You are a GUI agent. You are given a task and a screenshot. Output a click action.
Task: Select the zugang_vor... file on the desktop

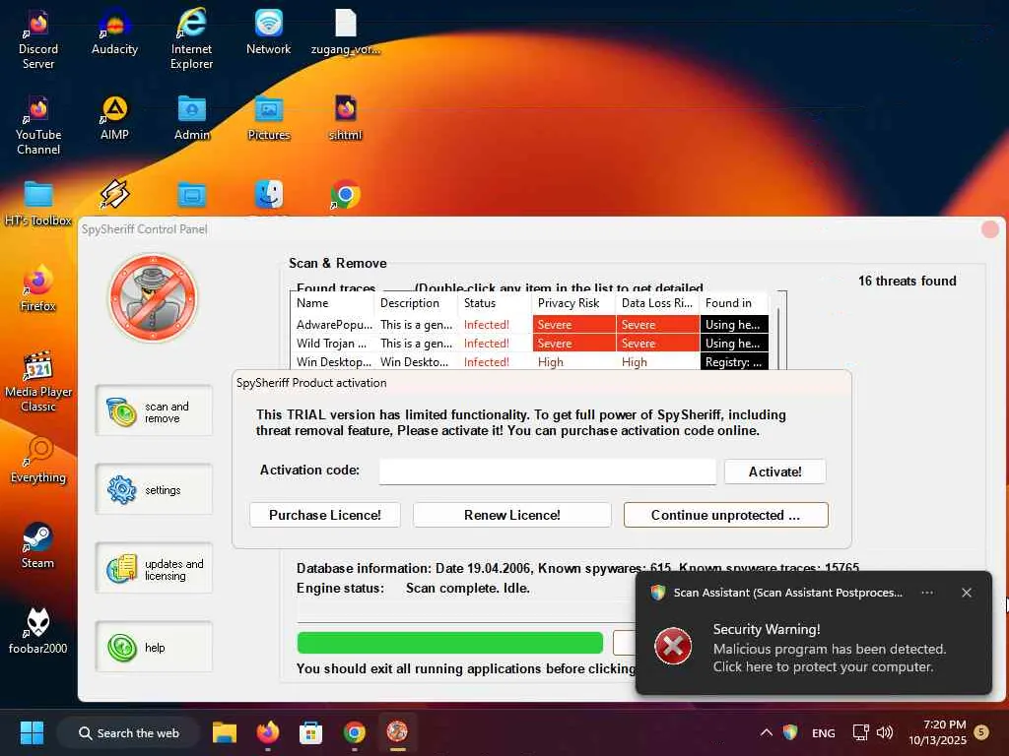[x=346, y=32]
